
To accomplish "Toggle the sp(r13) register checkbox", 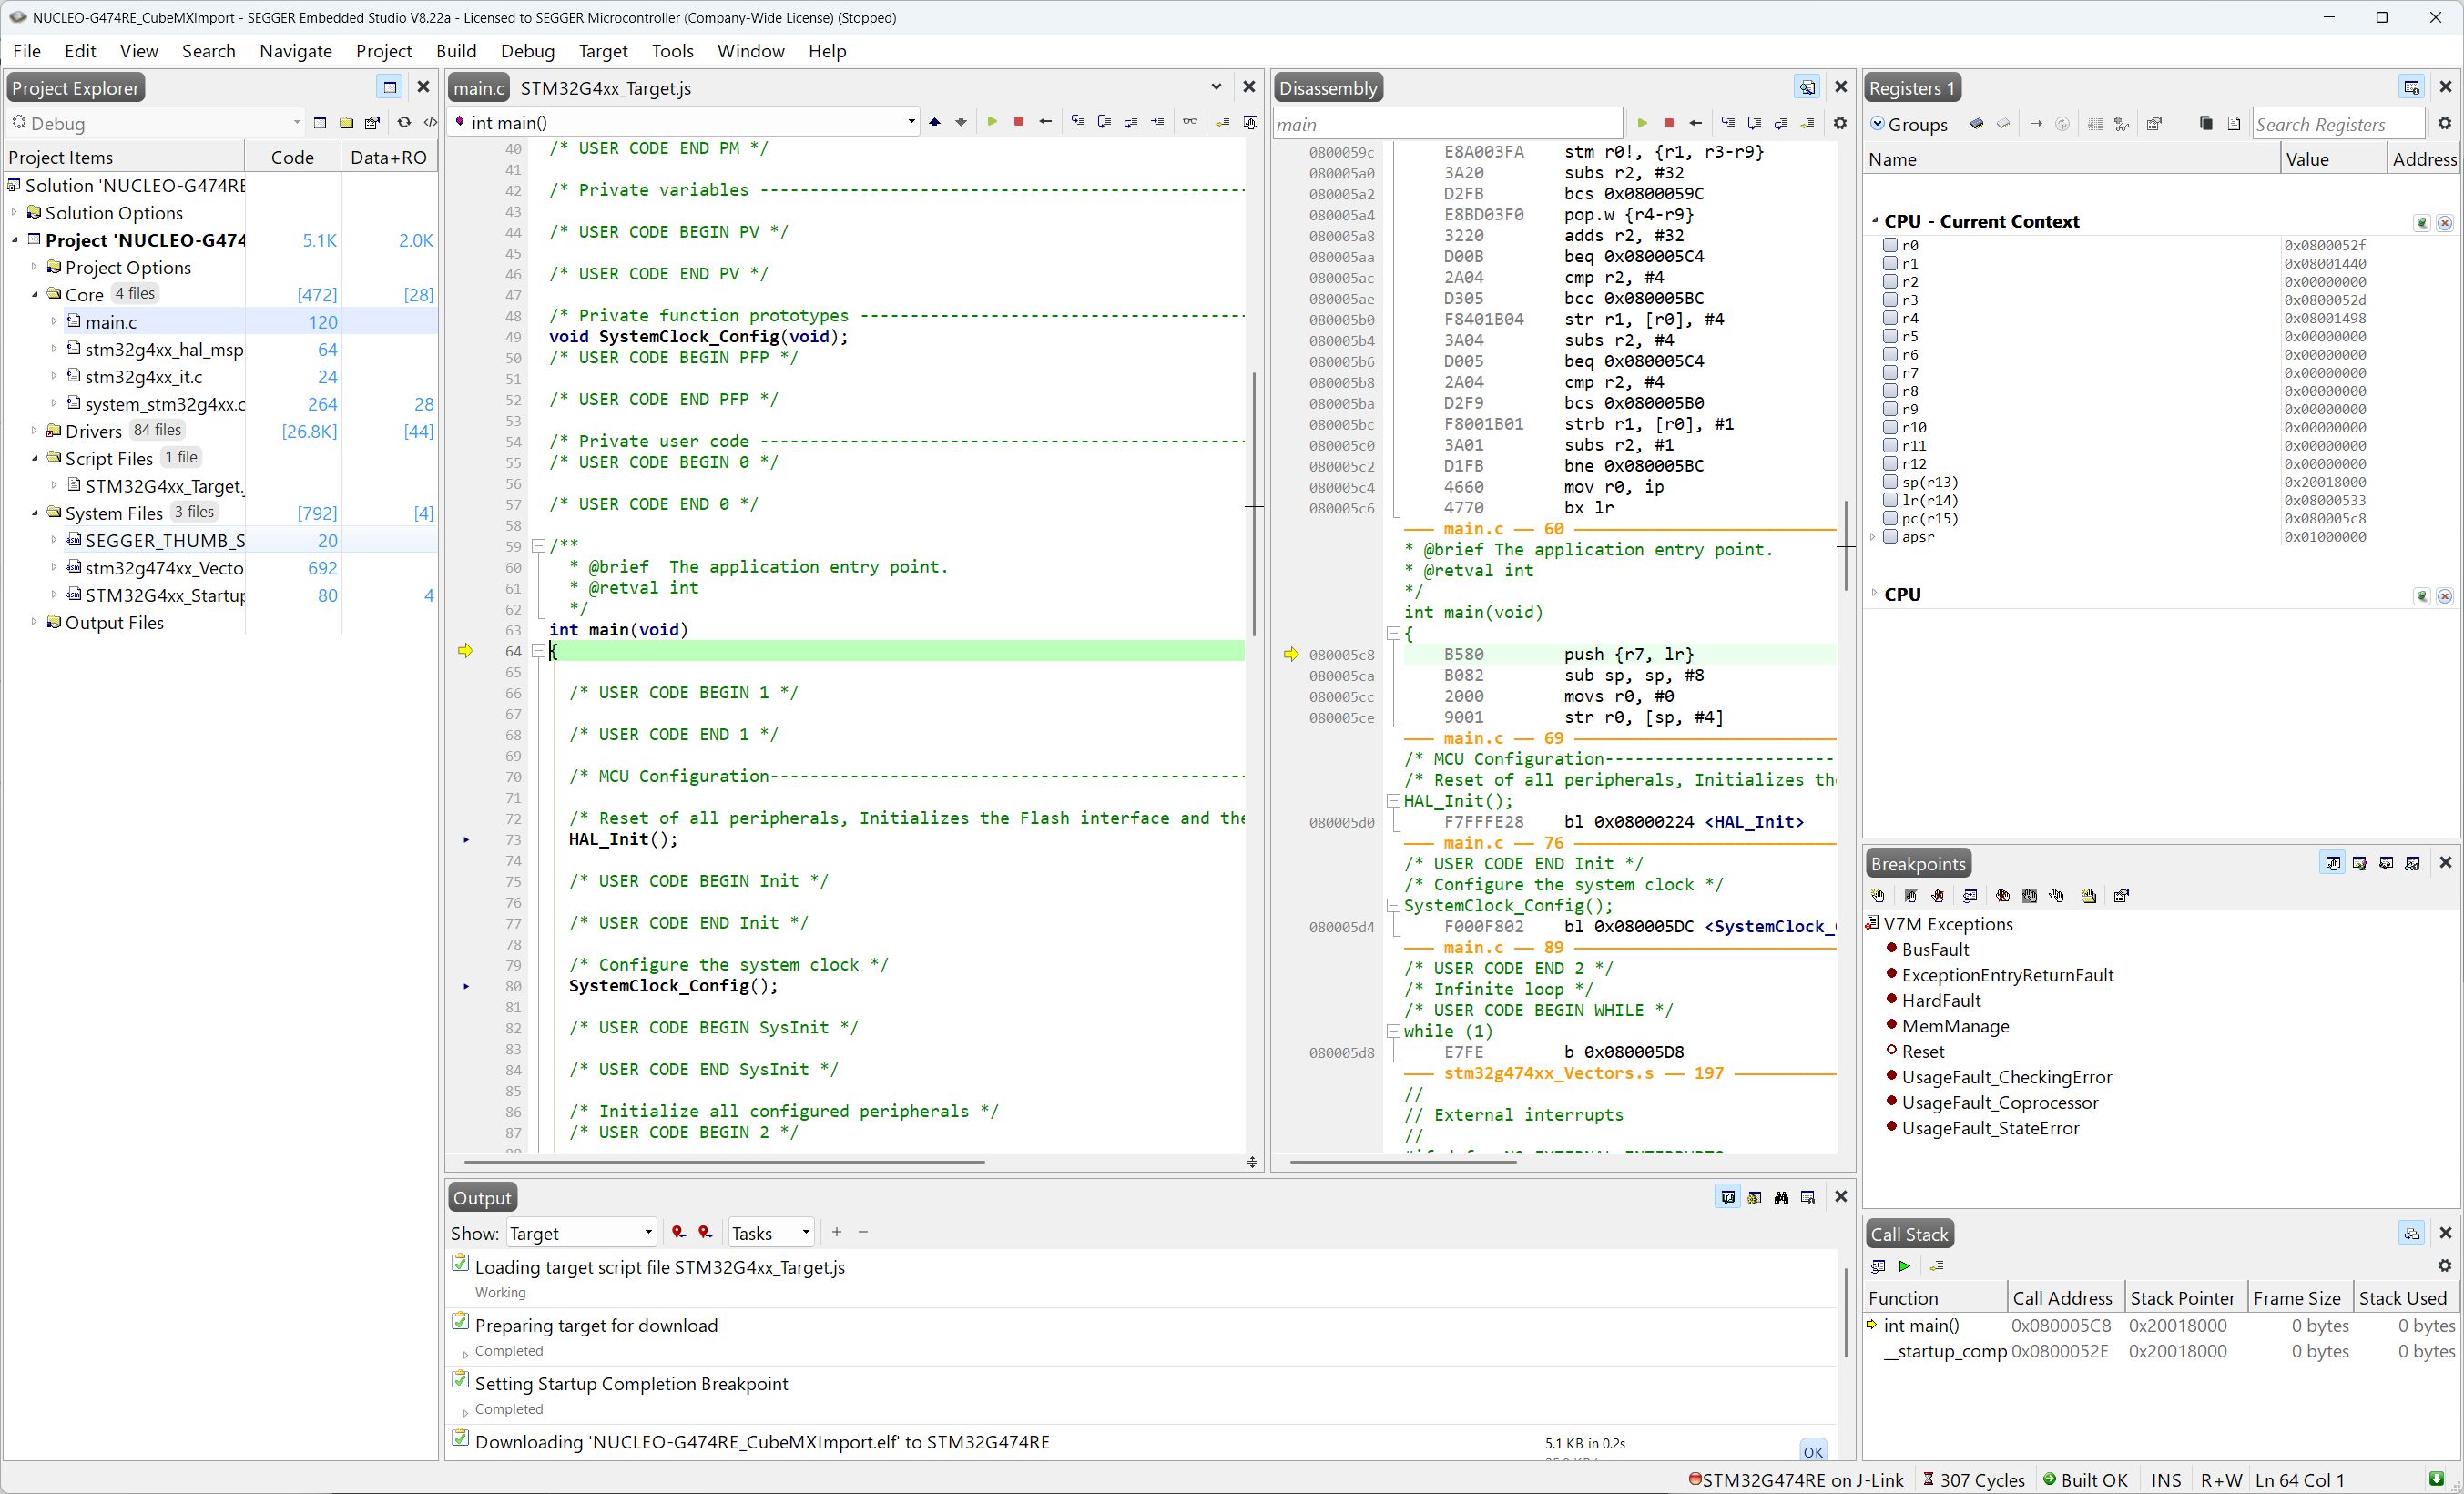I will (x=1890, y=482).
